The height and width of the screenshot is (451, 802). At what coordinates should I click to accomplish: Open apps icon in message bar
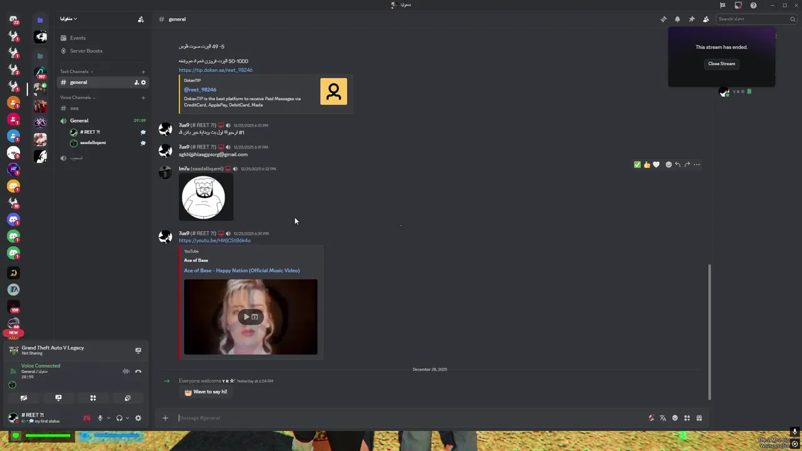coord(687,418)
